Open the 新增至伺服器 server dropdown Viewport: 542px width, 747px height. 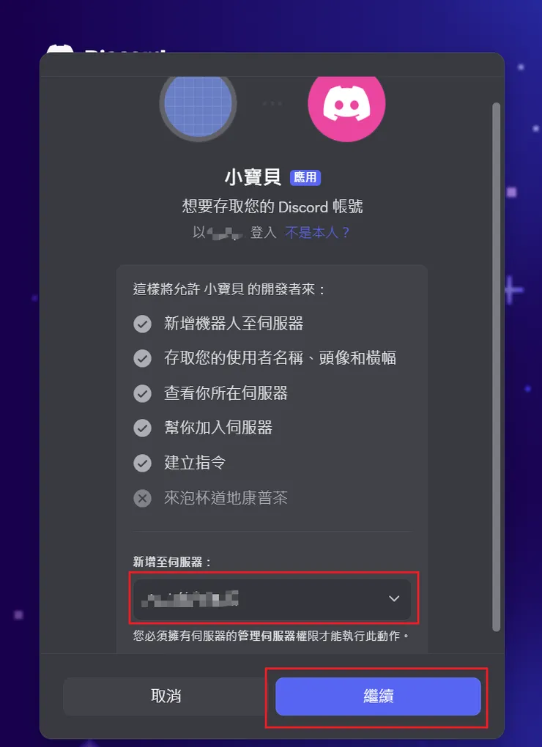pos(272,599)
